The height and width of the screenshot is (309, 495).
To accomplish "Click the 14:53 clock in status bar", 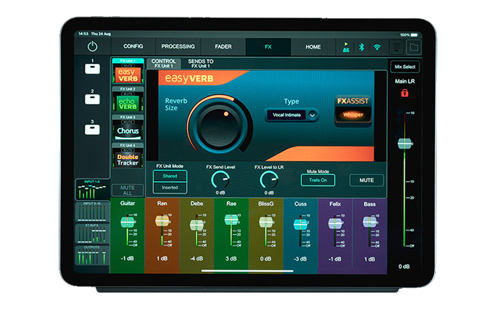I will click(84, 34).
